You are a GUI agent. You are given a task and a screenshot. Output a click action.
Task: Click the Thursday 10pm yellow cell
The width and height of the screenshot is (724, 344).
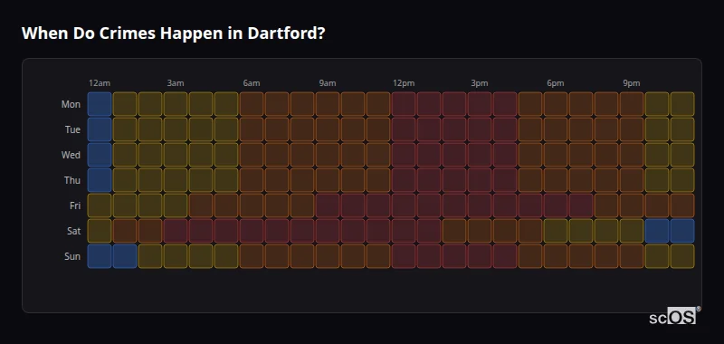[x=657, y=180]
